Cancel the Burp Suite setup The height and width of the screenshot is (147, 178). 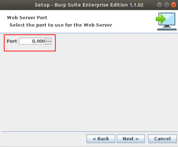pos(162,139)
